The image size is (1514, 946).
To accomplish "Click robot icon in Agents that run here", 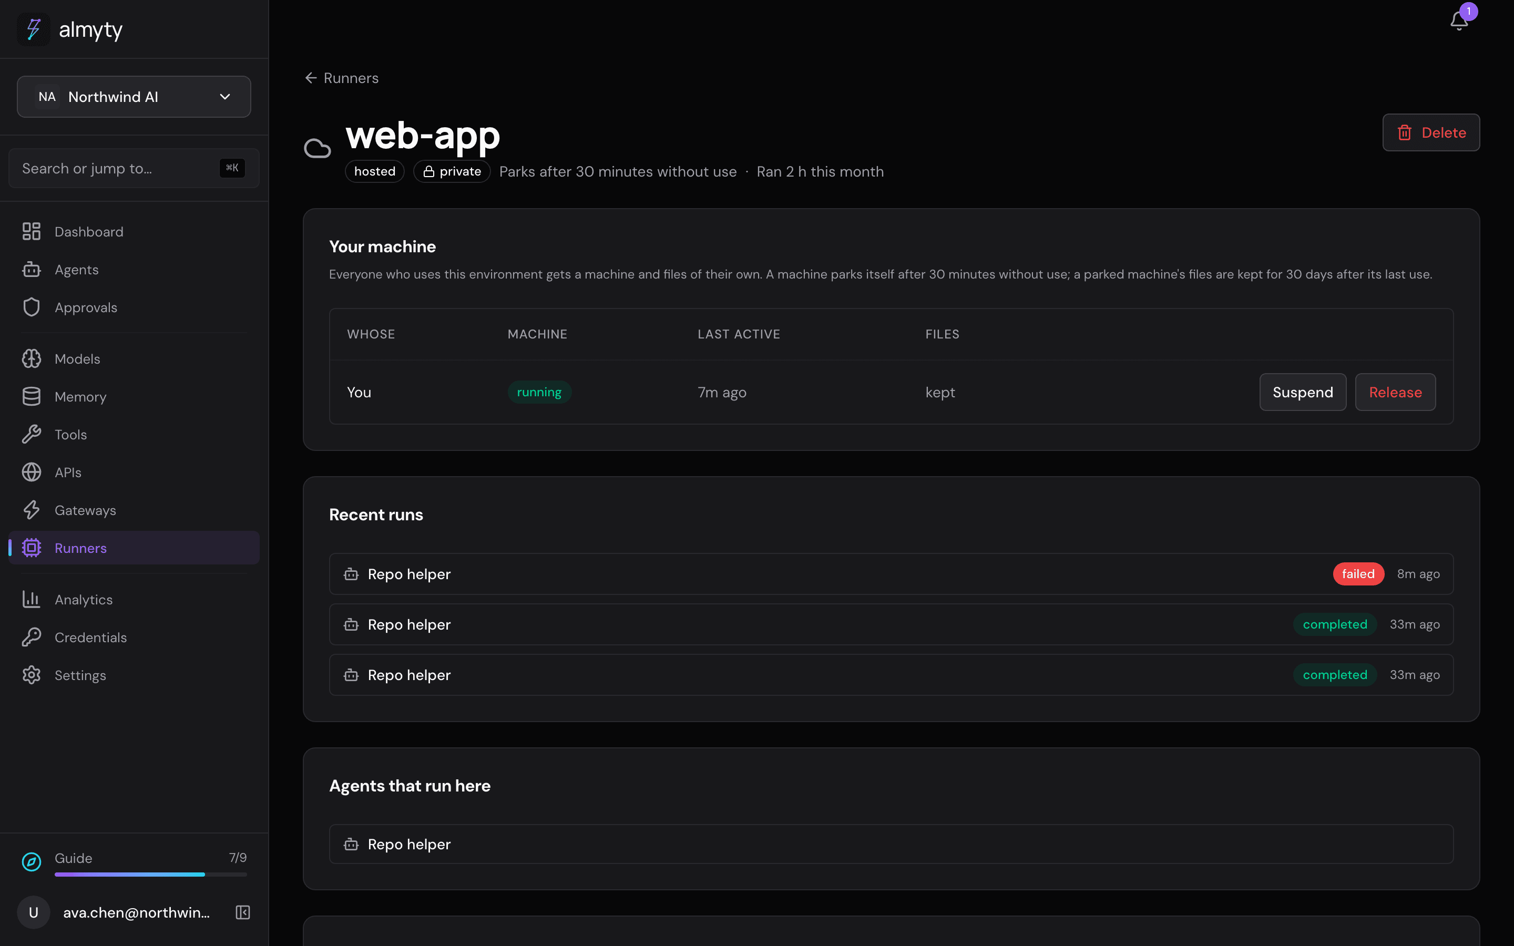I will coord(351,844).
